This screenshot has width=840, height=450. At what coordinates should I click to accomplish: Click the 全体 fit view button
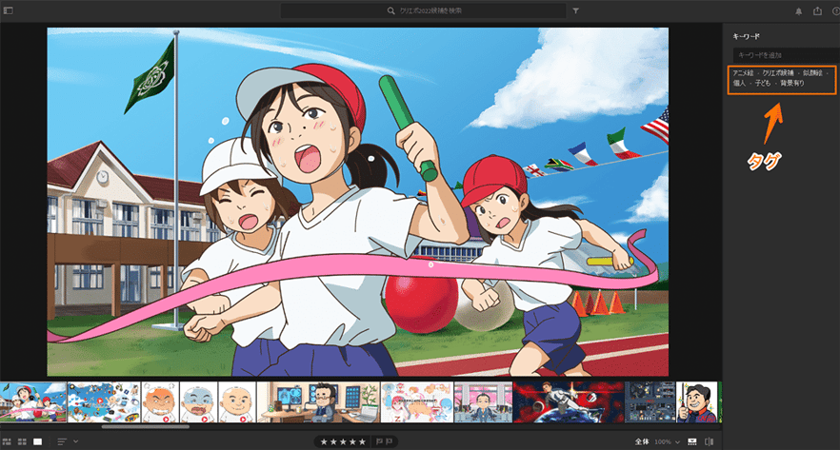pyautogui.click(x=642, y=441)
